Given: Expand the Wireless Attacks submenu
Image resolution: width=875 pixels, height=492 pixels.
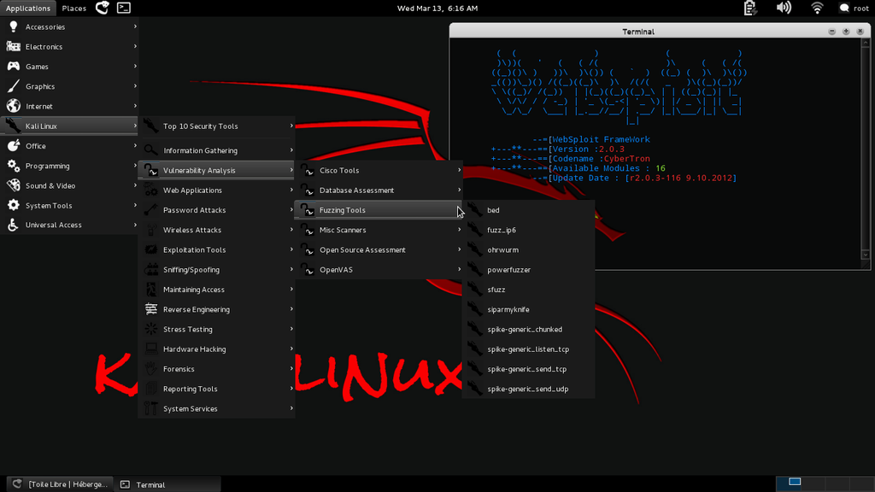Looking at the screenshot, I should tap(291, 230).
